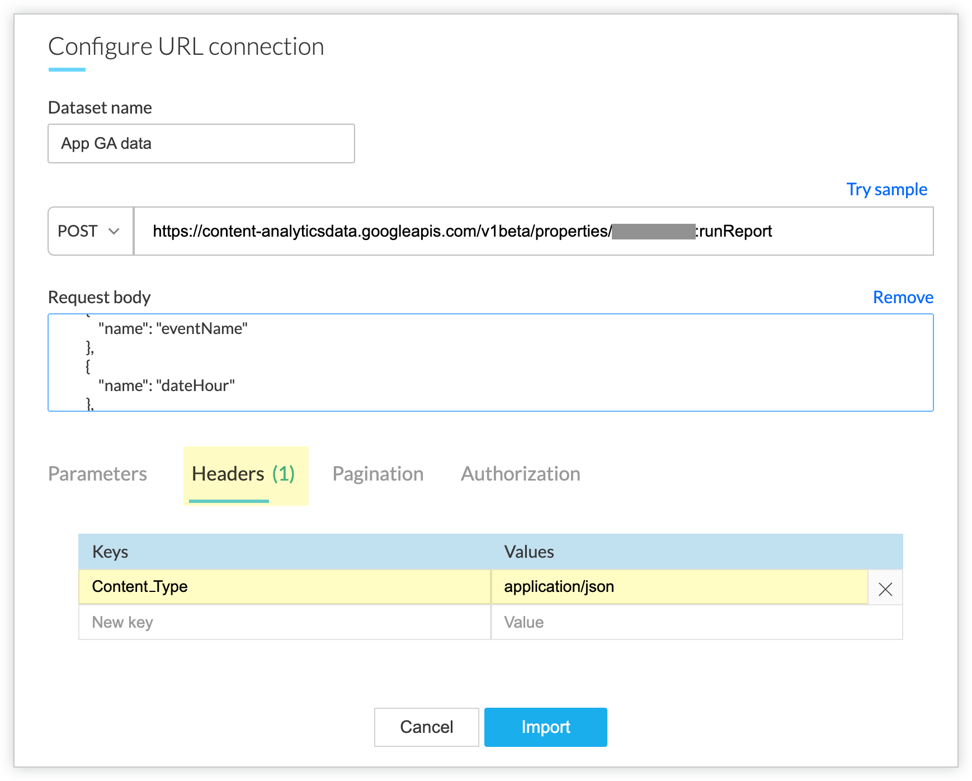The image size is (972, 781).
Task: Click the Values column header
Action: pyautogui.click(x=529, y=552)
